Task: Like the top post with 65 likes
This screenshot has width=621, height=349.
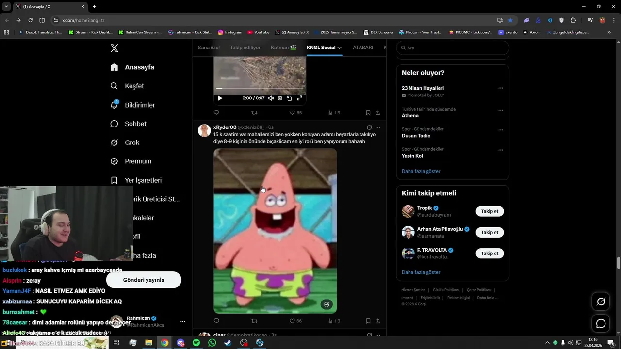Action: [x=295, y=112]
